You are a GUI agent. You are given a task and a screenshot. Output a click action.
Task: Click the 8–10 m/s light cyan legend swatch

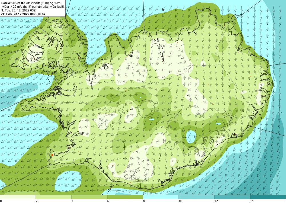pyautogui.click(x=161, y=197)
